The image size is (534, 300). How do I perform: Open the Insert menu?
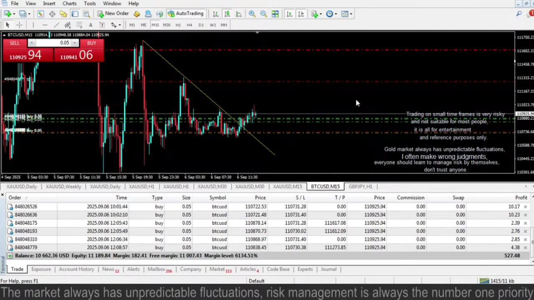click(x=49, y=3)
